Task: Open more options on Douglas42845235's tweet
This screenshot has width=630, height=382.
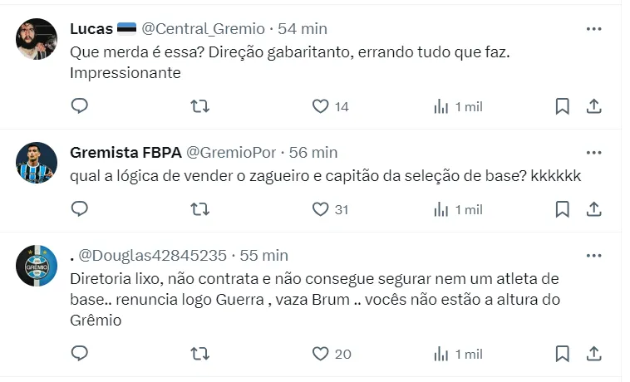Action: click(x=593, y=256)
